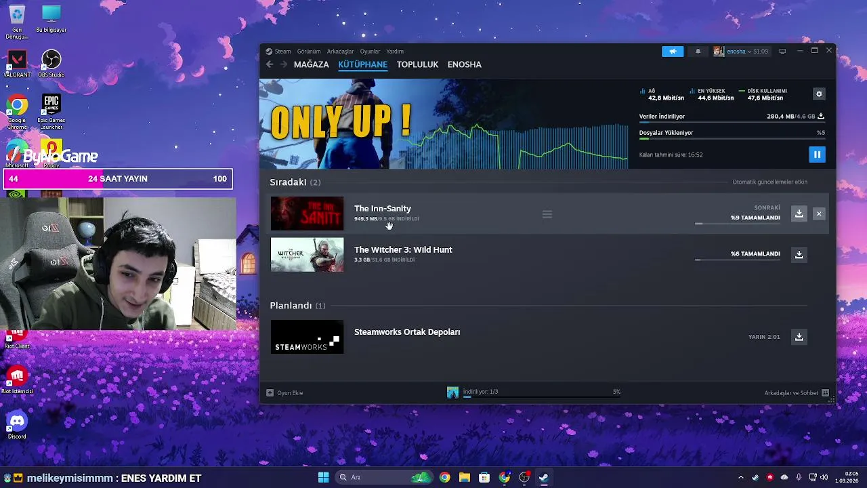Open Chrome from taskbar
Screen dimensions: 867x488
click(444, 477)
